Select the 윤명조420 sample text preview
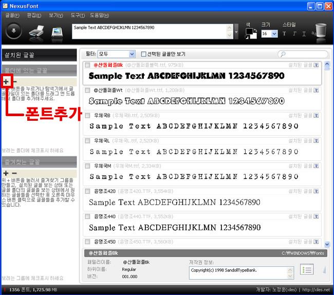This screenshot has height=295, width=334. (x=175, y=202)
